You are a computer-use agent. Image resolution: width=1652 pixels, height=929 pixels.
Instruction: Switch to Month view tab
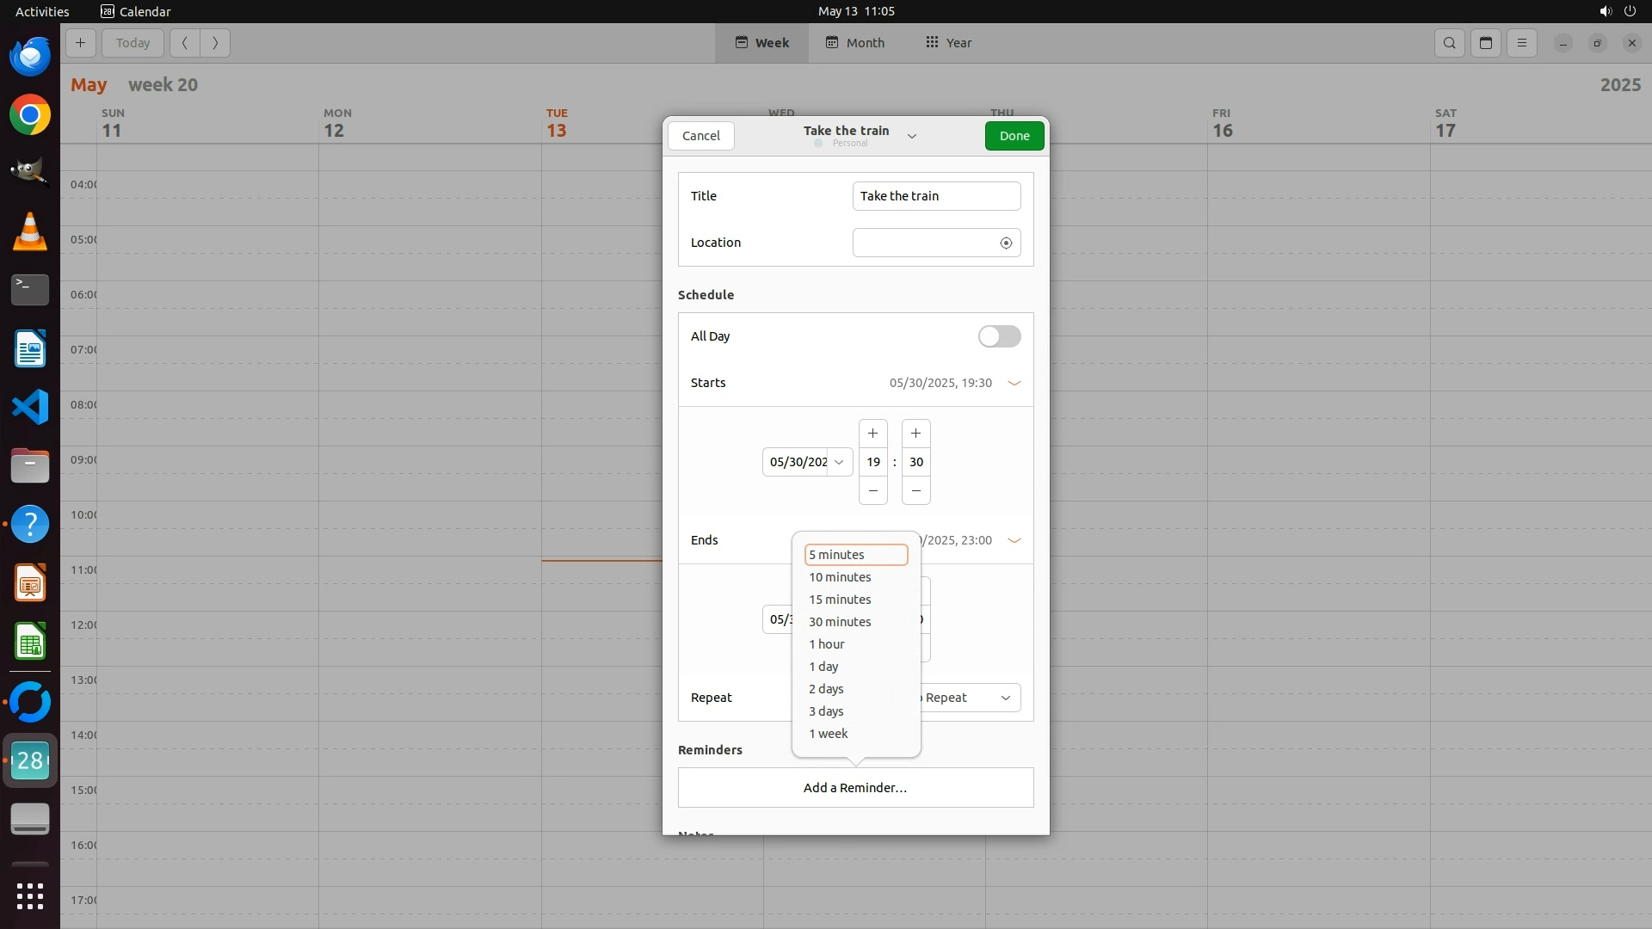854,43
